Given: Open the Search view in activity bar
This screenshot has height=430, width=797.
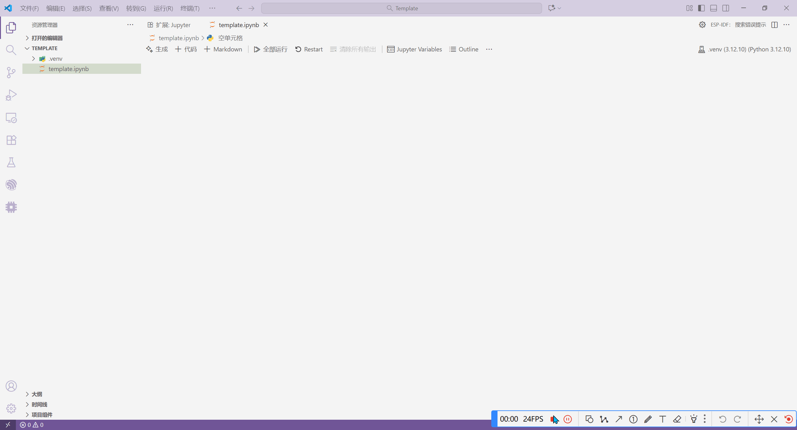Looking at the screenshot, I should (x=11, y=50).
